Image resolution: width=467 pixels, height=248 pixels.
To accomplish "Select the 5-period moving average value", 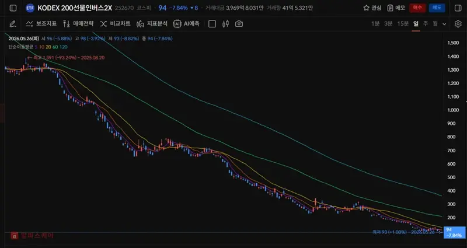I will point(36,47).
